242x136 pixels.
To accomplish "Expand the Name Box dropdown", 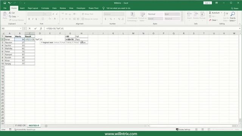I will 20,29.
